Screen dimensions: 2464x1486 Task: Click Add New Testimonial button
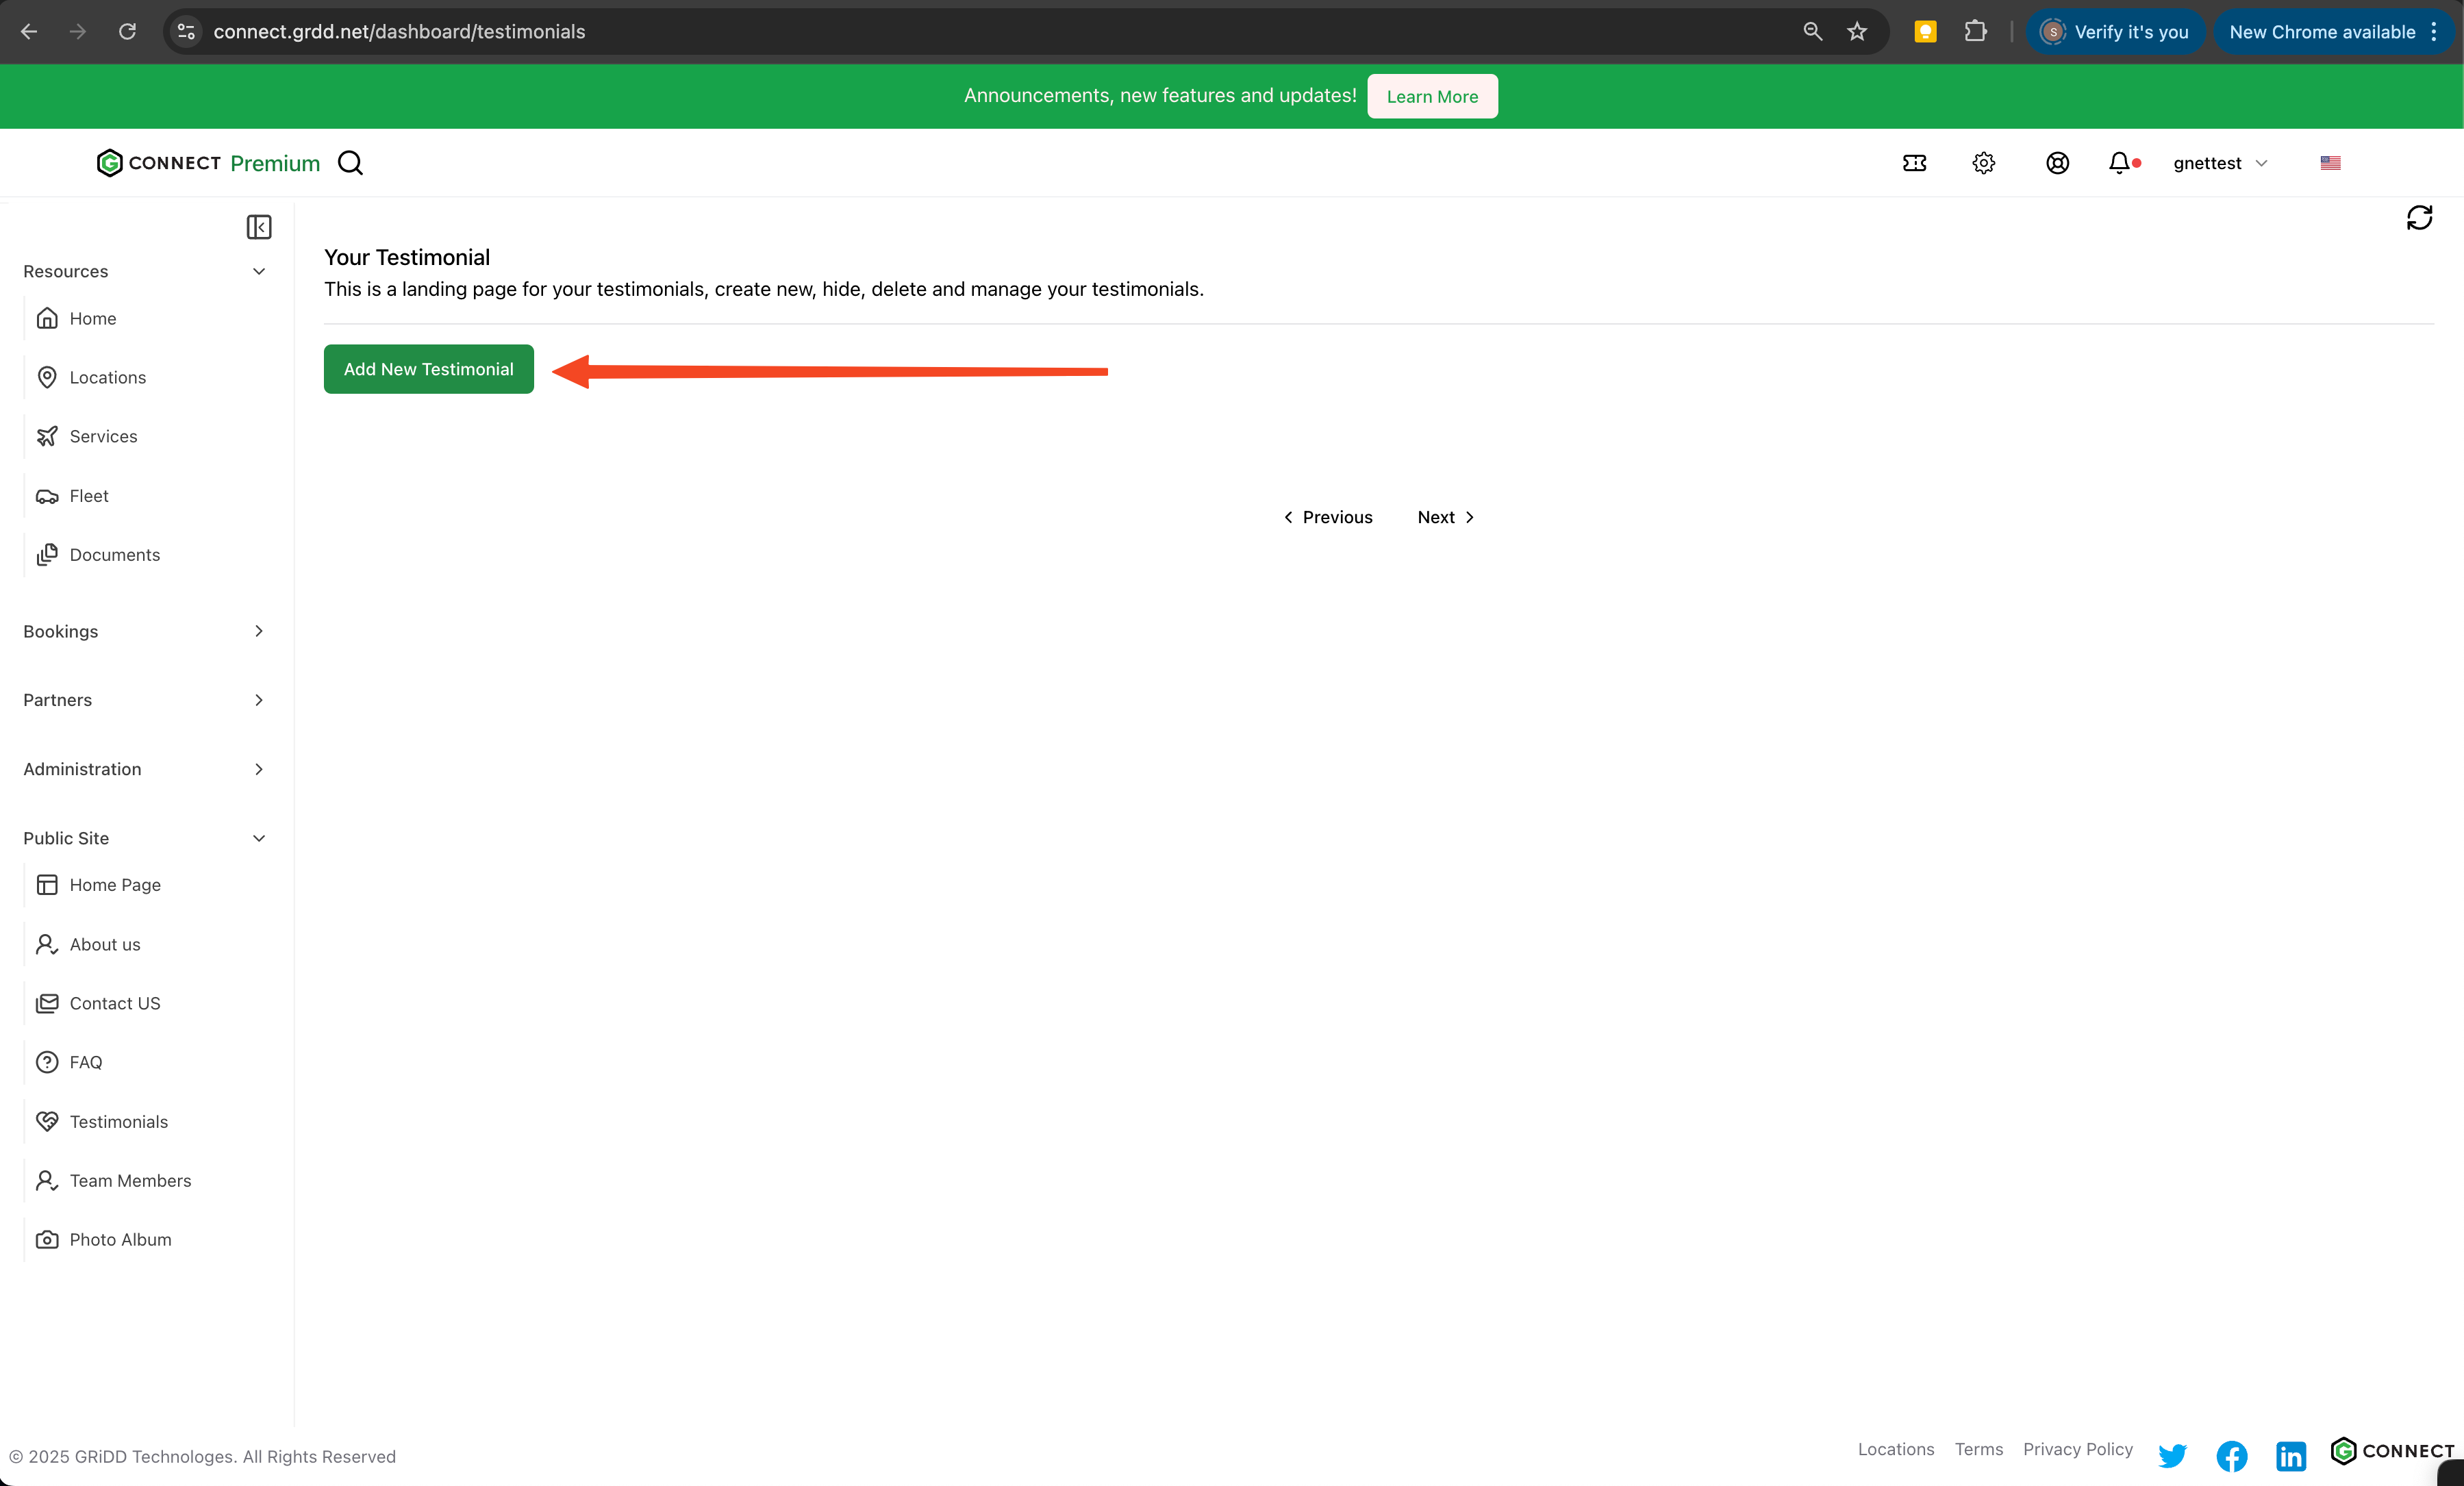[x=428, y=369]
